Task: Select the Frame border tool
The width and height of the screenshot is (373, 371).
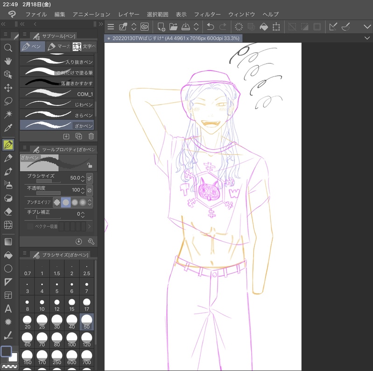Action: click(8, 295)
